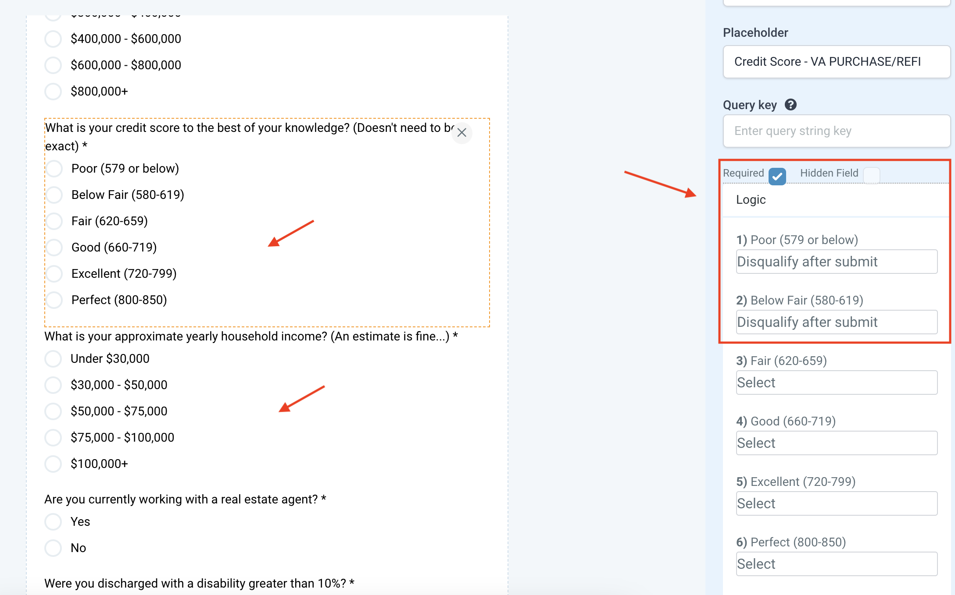Choose Good (660-719) credit score option
Viewport: 955px width, 595px height.
[54, 248]
